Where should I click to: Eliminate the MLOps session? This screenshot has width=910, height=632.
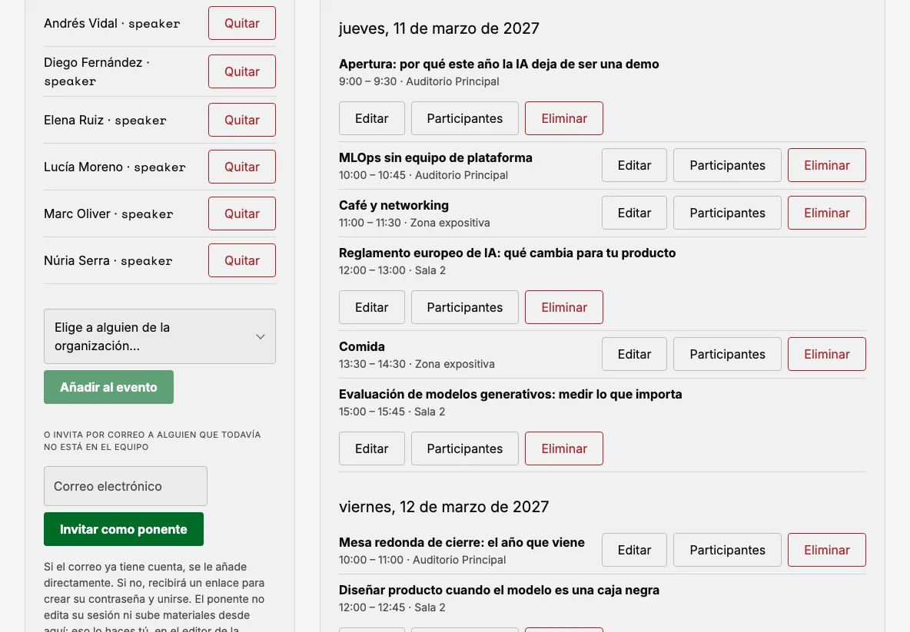click(827, 165)
